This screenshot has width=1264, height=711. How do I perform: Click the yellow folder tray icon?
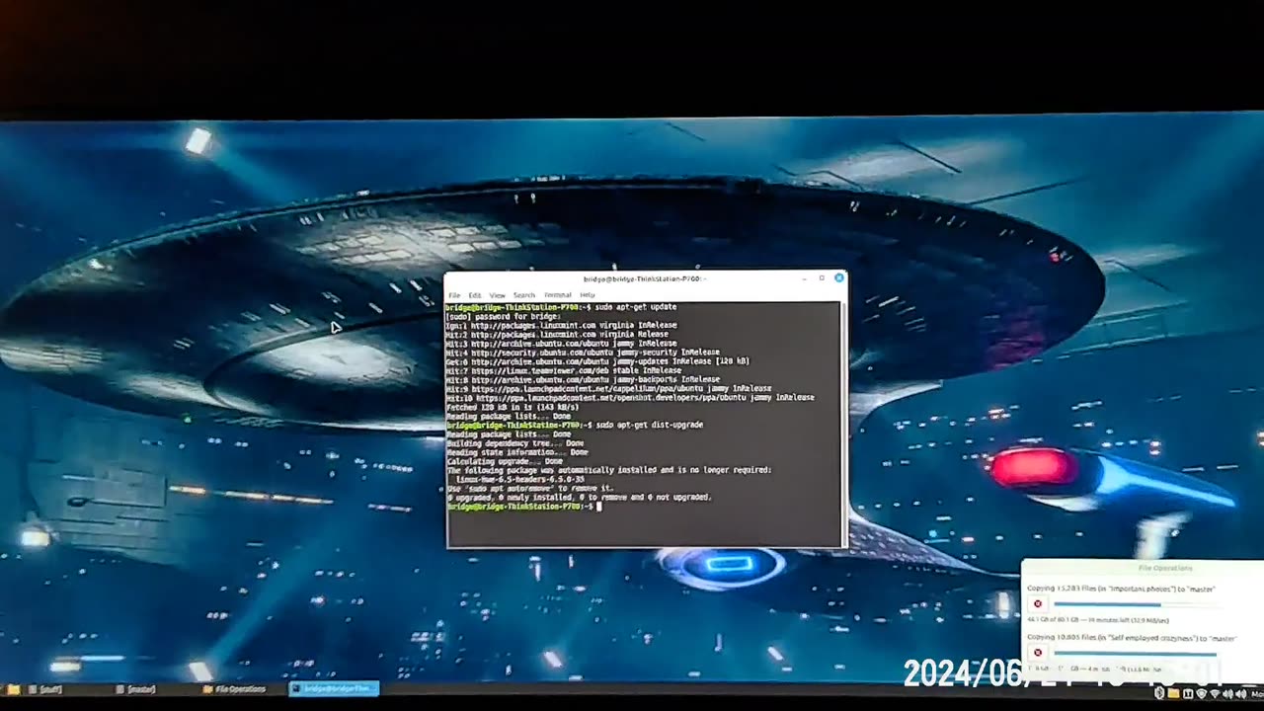coord(1173,693)
